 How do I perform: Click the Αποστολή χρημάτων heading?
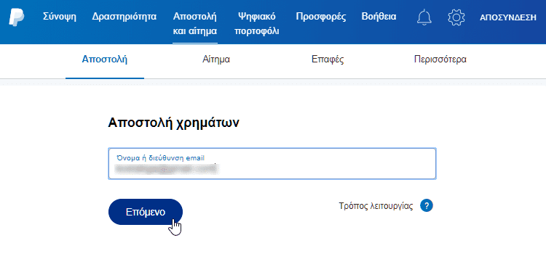click(174, 123)
